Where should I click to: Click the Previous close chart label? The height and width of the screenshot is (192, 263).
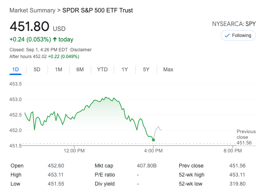pyautogui.click(x=246, y=134)
